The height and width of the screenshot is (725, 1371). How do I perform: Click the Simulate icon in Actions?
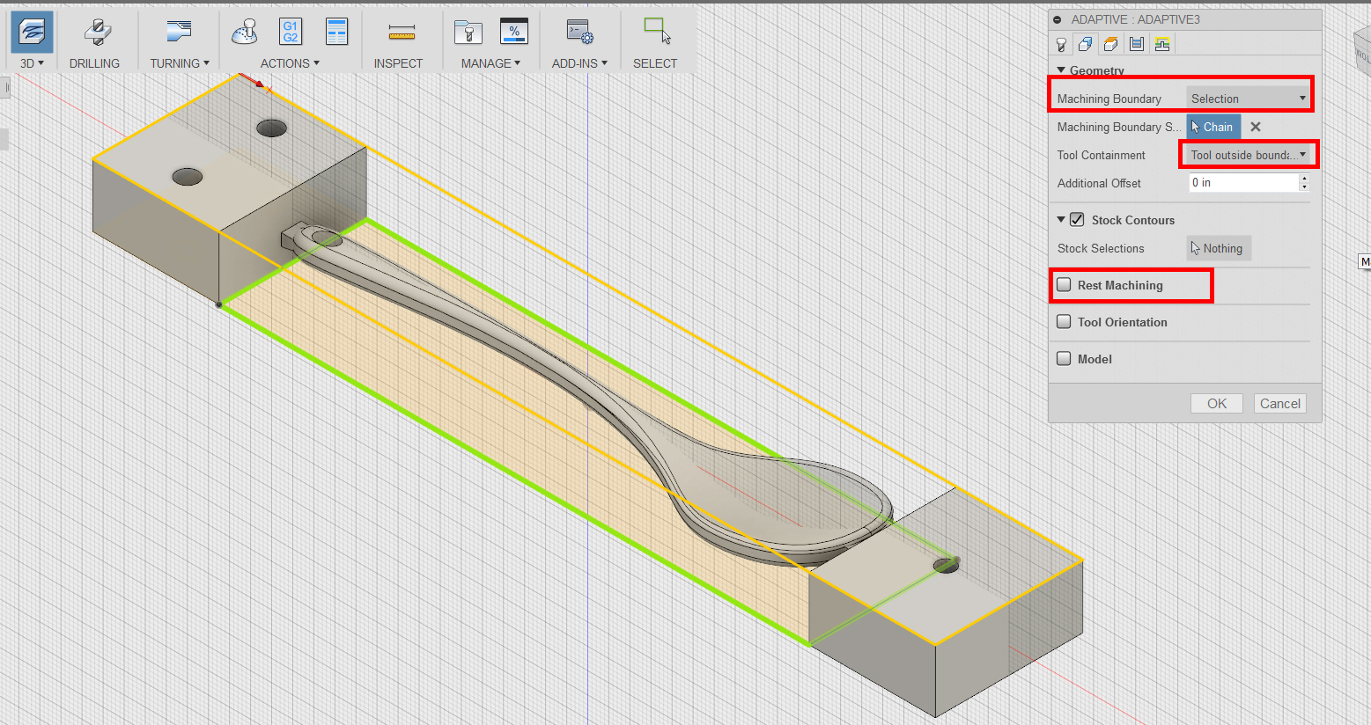[x=245, y=33]
